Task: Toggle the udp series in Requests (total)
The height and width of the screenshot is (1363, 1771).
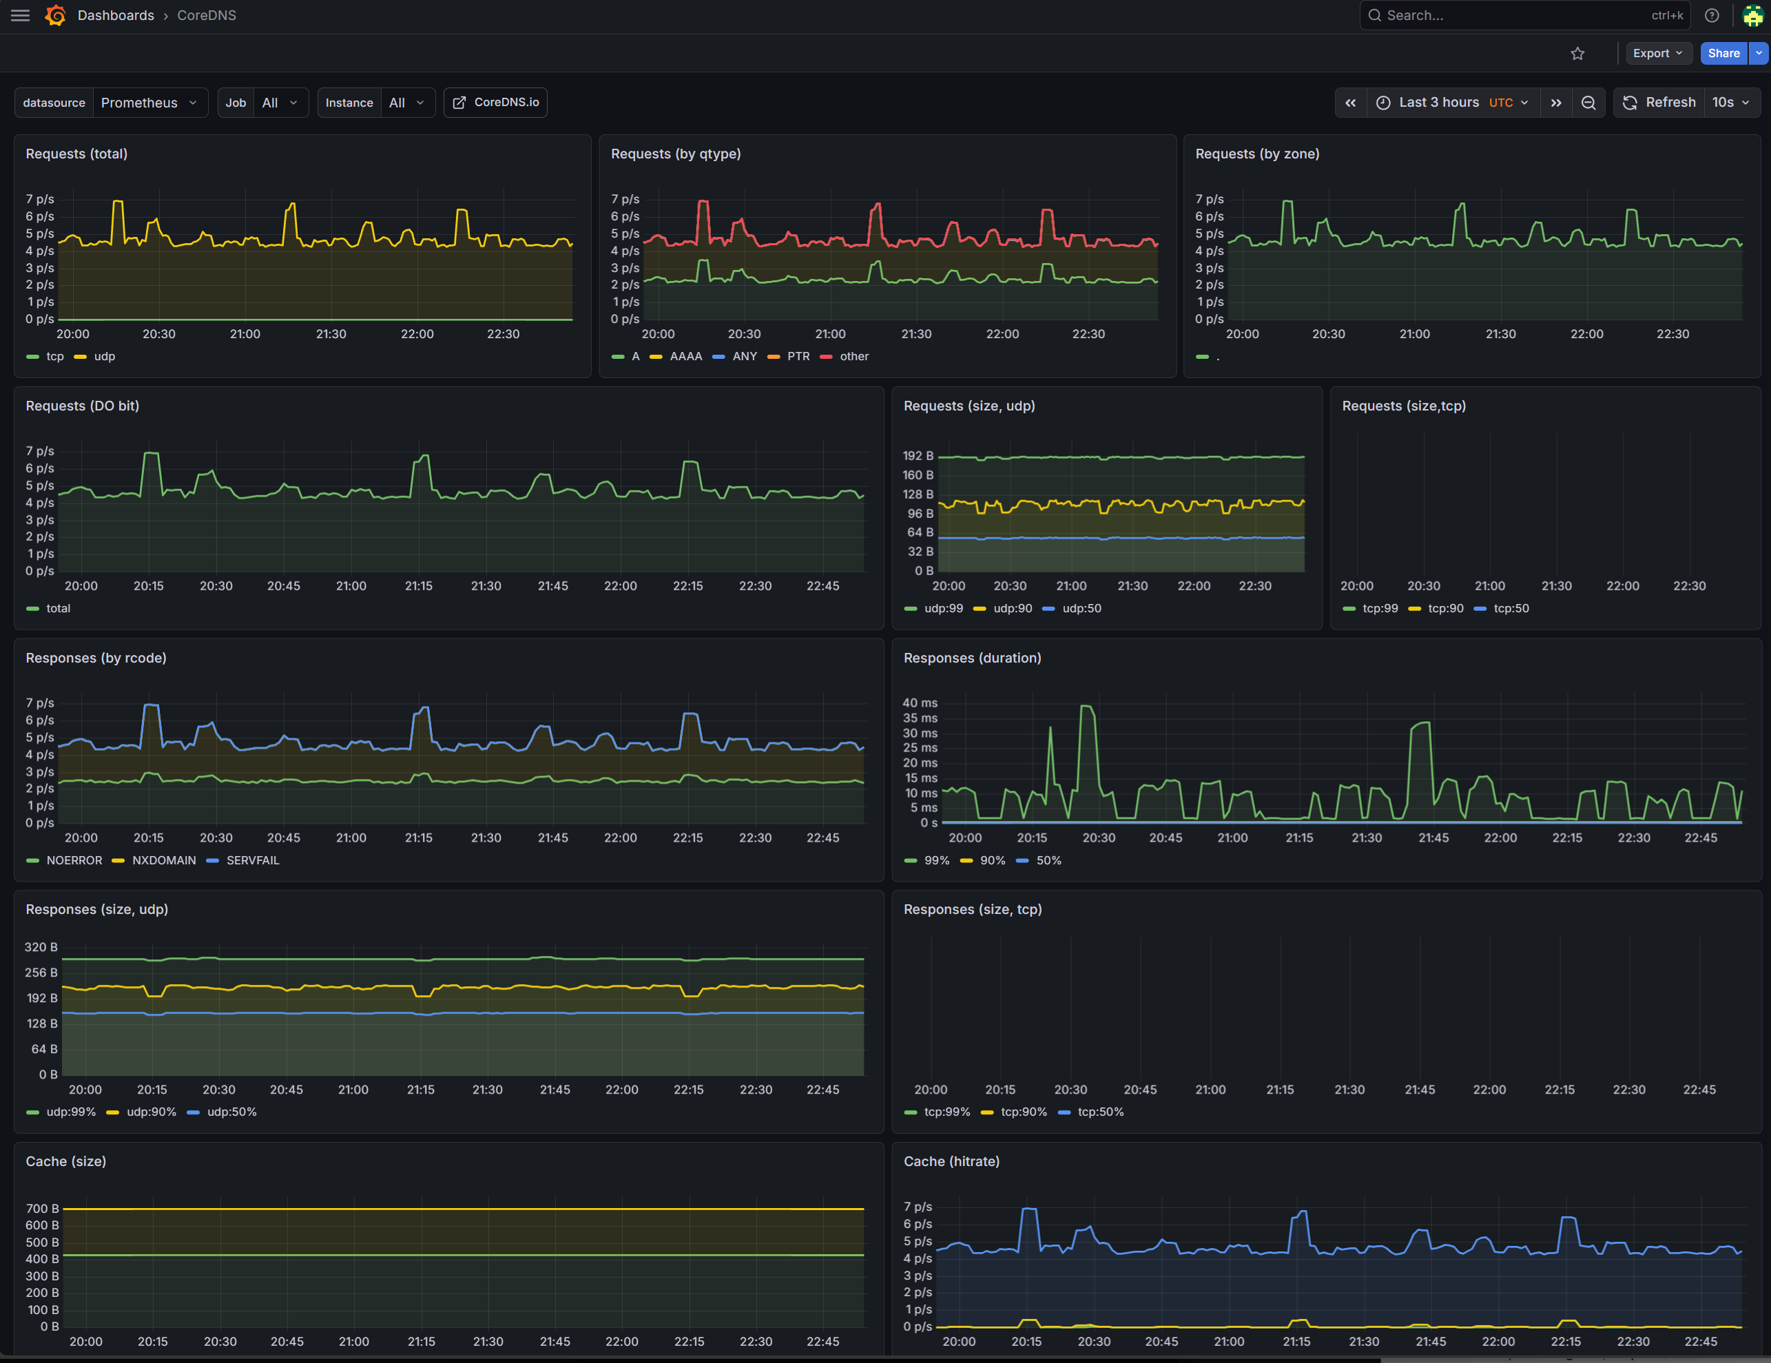Action: (x=105, y=357)
